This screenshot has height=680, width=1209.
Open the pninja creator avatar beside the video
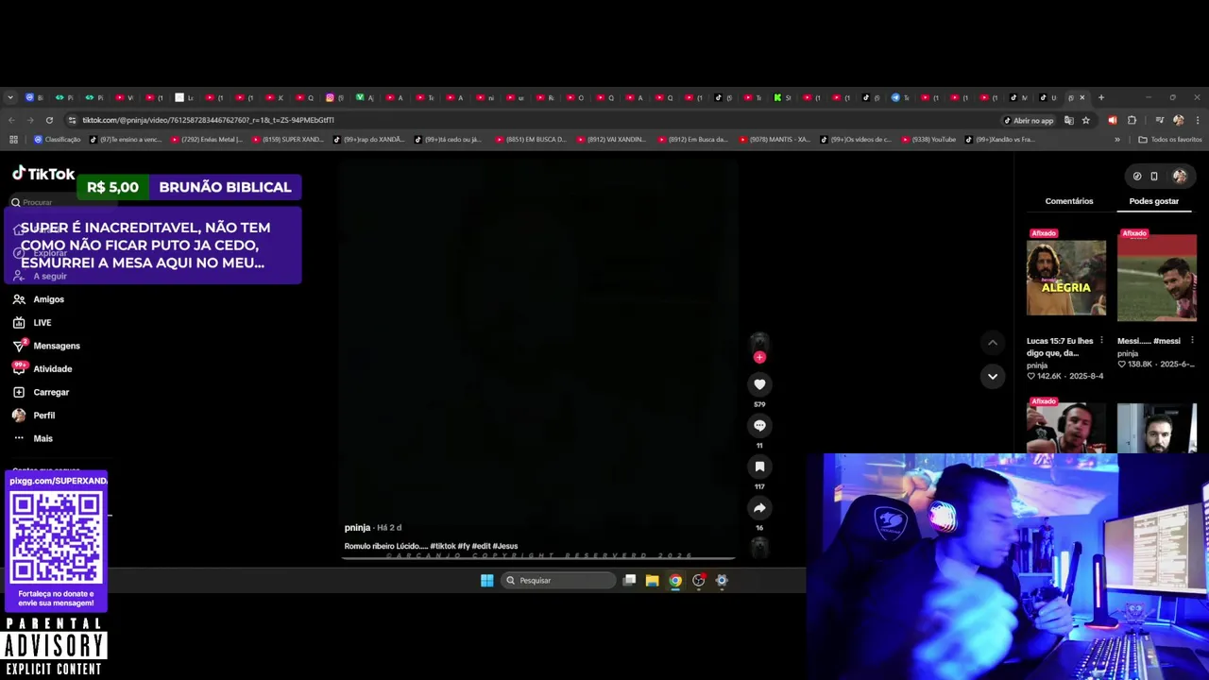(x=759, y=342)
